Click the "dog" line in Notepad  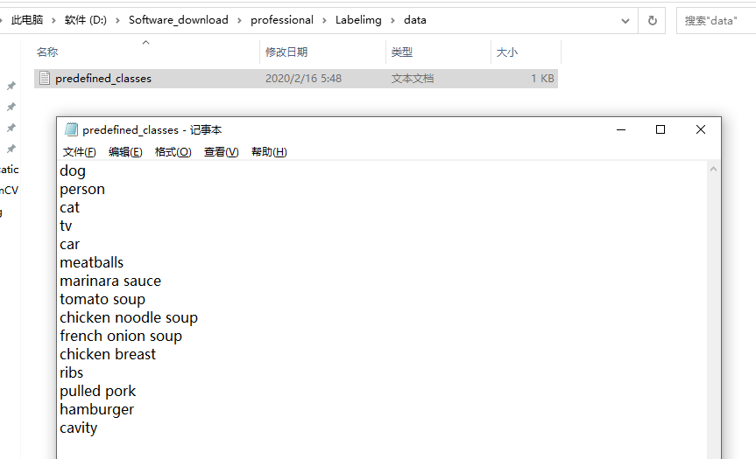[x=73, y=171]
